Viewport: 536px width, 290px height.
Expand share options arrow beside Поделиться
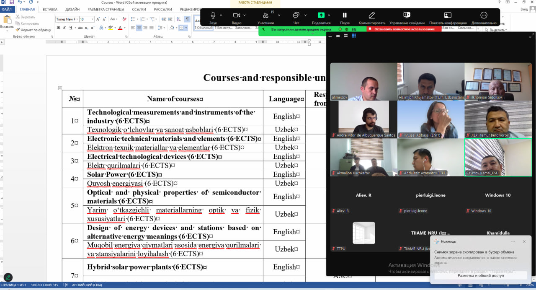coord(329,15)
